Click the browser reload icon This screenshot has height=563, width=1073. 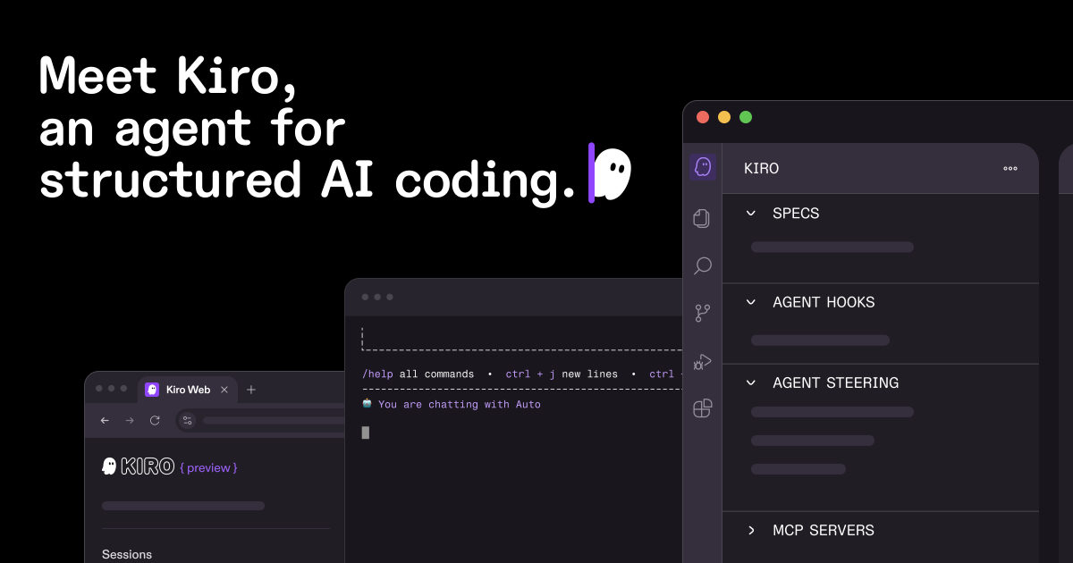coord(155,420)
